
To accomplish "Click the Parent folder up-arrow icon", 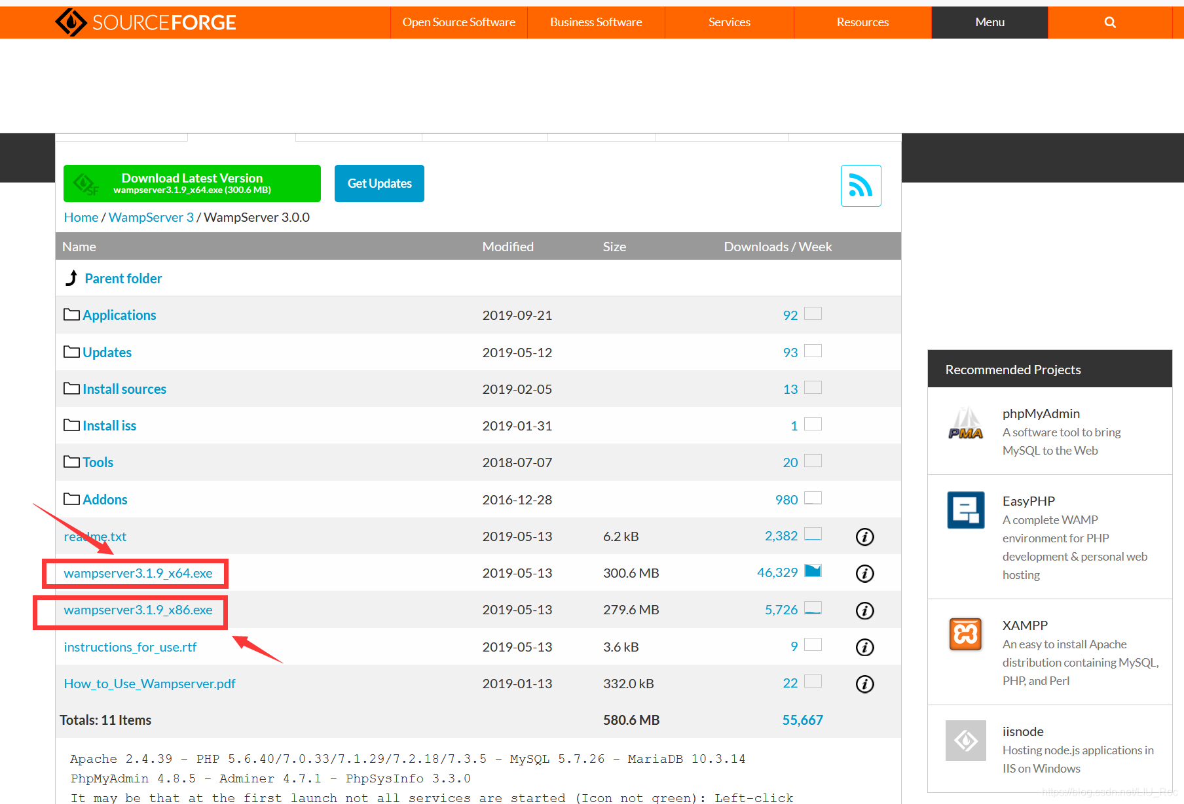I will click(x=72, y=278).
